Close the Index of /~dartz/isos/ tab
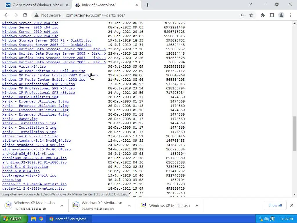297x223 pixels. click(x=136, y=5)
